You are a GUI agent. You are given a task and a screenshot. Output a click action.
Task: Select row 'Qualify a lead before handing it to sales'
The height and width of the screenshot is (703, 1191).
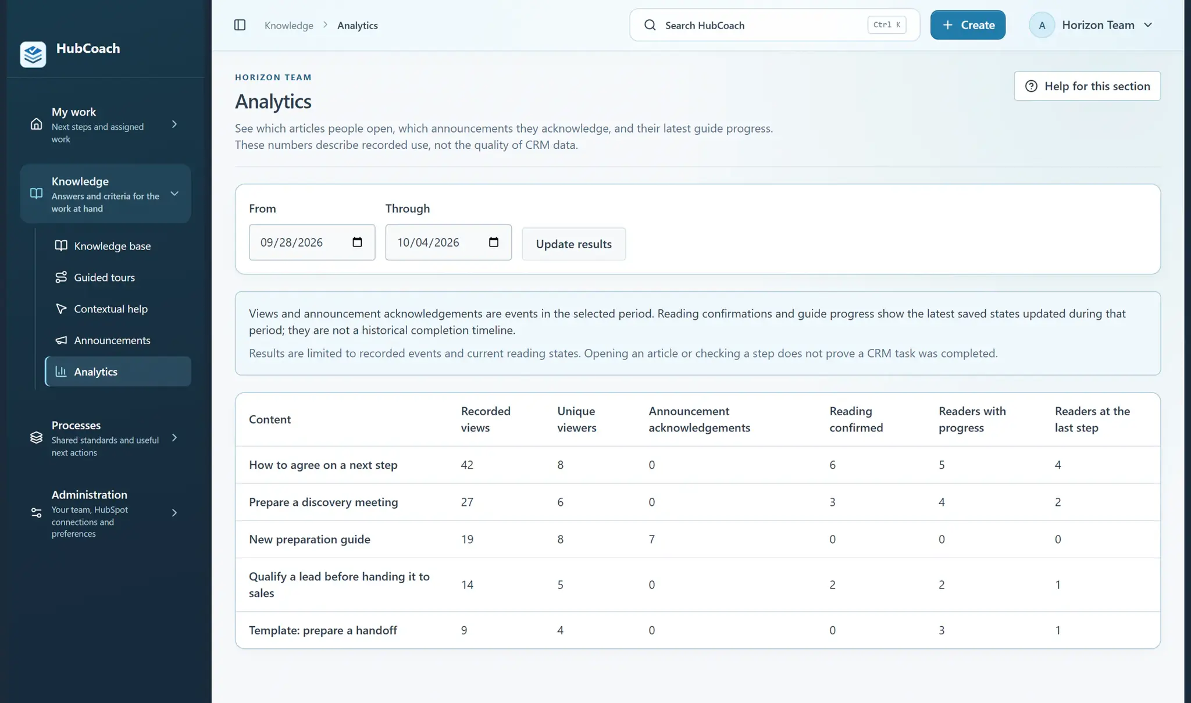coord(697,585)
